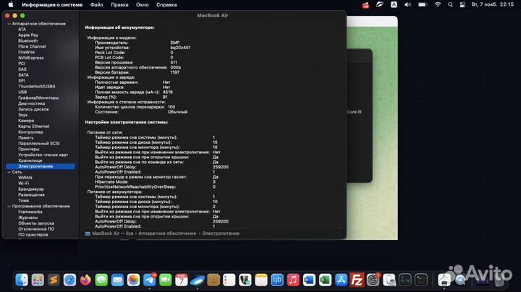The width and height of the screenshot is (521, 292).
Task: Select Wi-Fi under the Сеть section
Action: [24, 183]
